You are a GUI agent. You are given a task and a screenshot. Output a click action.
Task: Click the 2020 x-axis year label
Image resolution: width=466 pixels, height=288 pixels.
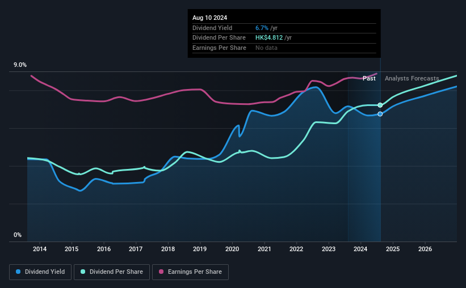coord(232,249)
